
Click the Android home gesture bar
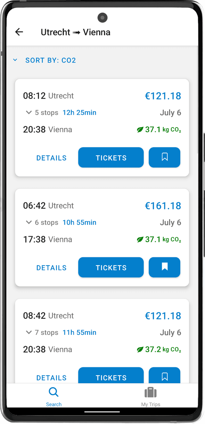tap(102, 412)
